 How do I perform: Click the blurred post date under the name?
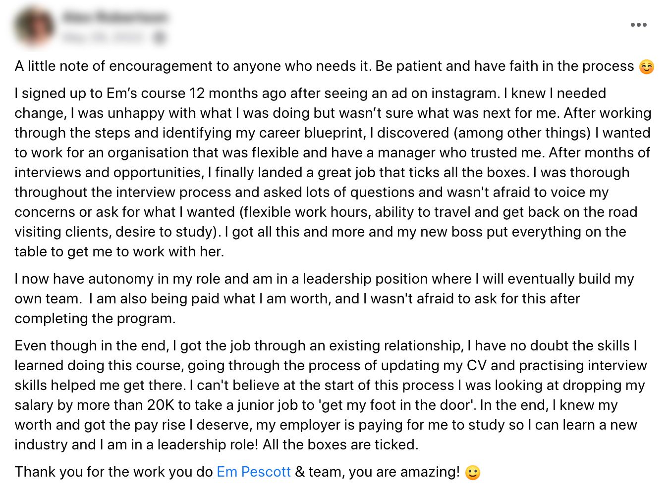[103, 37]
